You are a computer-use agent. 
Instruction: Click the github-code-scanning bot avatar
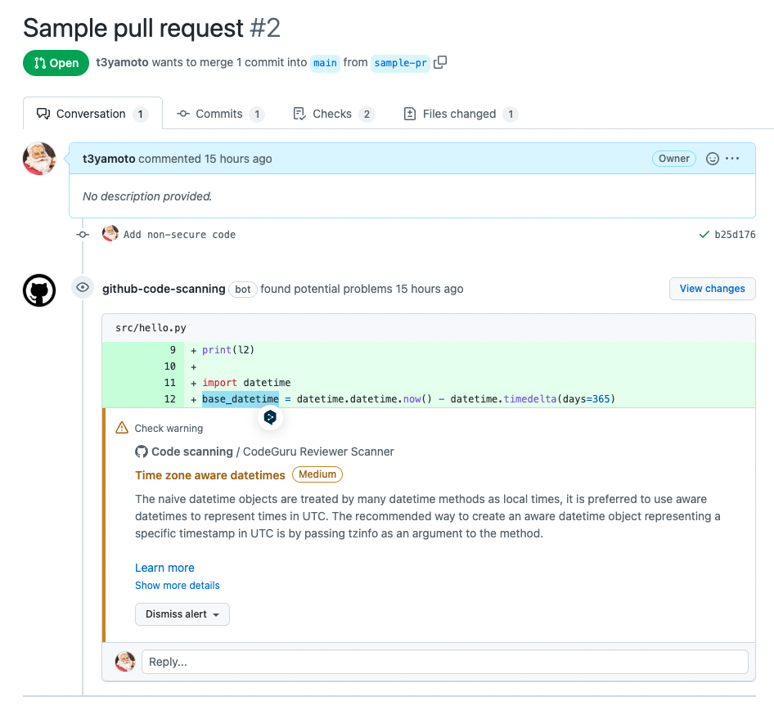(x=39, y=290)
